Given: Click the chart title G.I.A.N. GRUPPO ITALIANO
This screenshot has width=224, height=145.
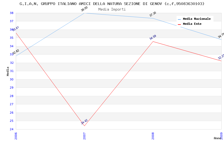Looking at the screenshot, I should tap(112, 4).
